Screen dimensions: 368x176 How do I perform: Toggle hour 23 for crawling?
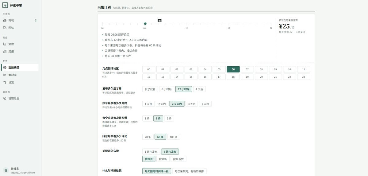304,77
